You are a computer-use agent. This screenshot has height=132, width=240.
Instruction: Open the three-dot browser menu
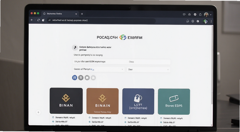click(x=211, y=21)
